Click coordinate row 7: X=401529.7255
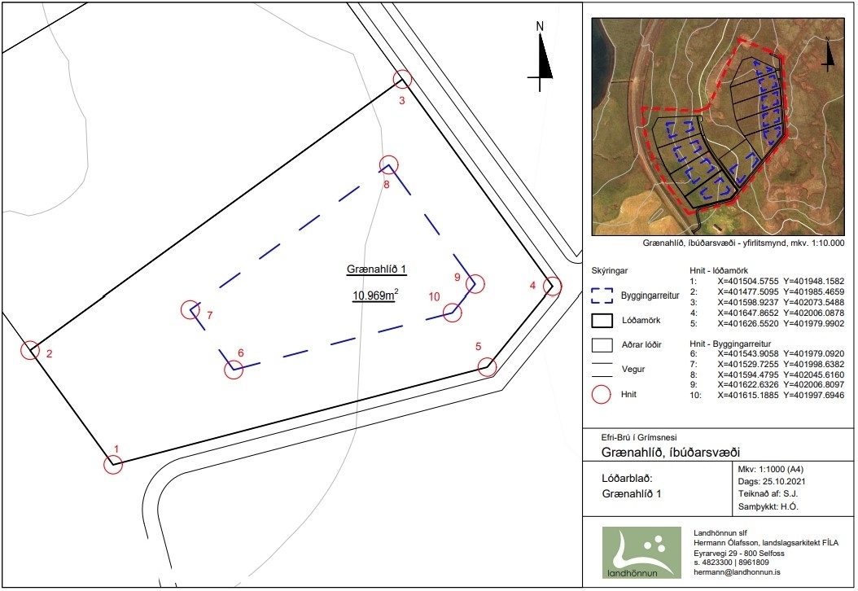858x591 pixels. (767, 365)
